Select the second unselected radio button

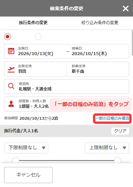pyautogui.click(x=38, y=36)
